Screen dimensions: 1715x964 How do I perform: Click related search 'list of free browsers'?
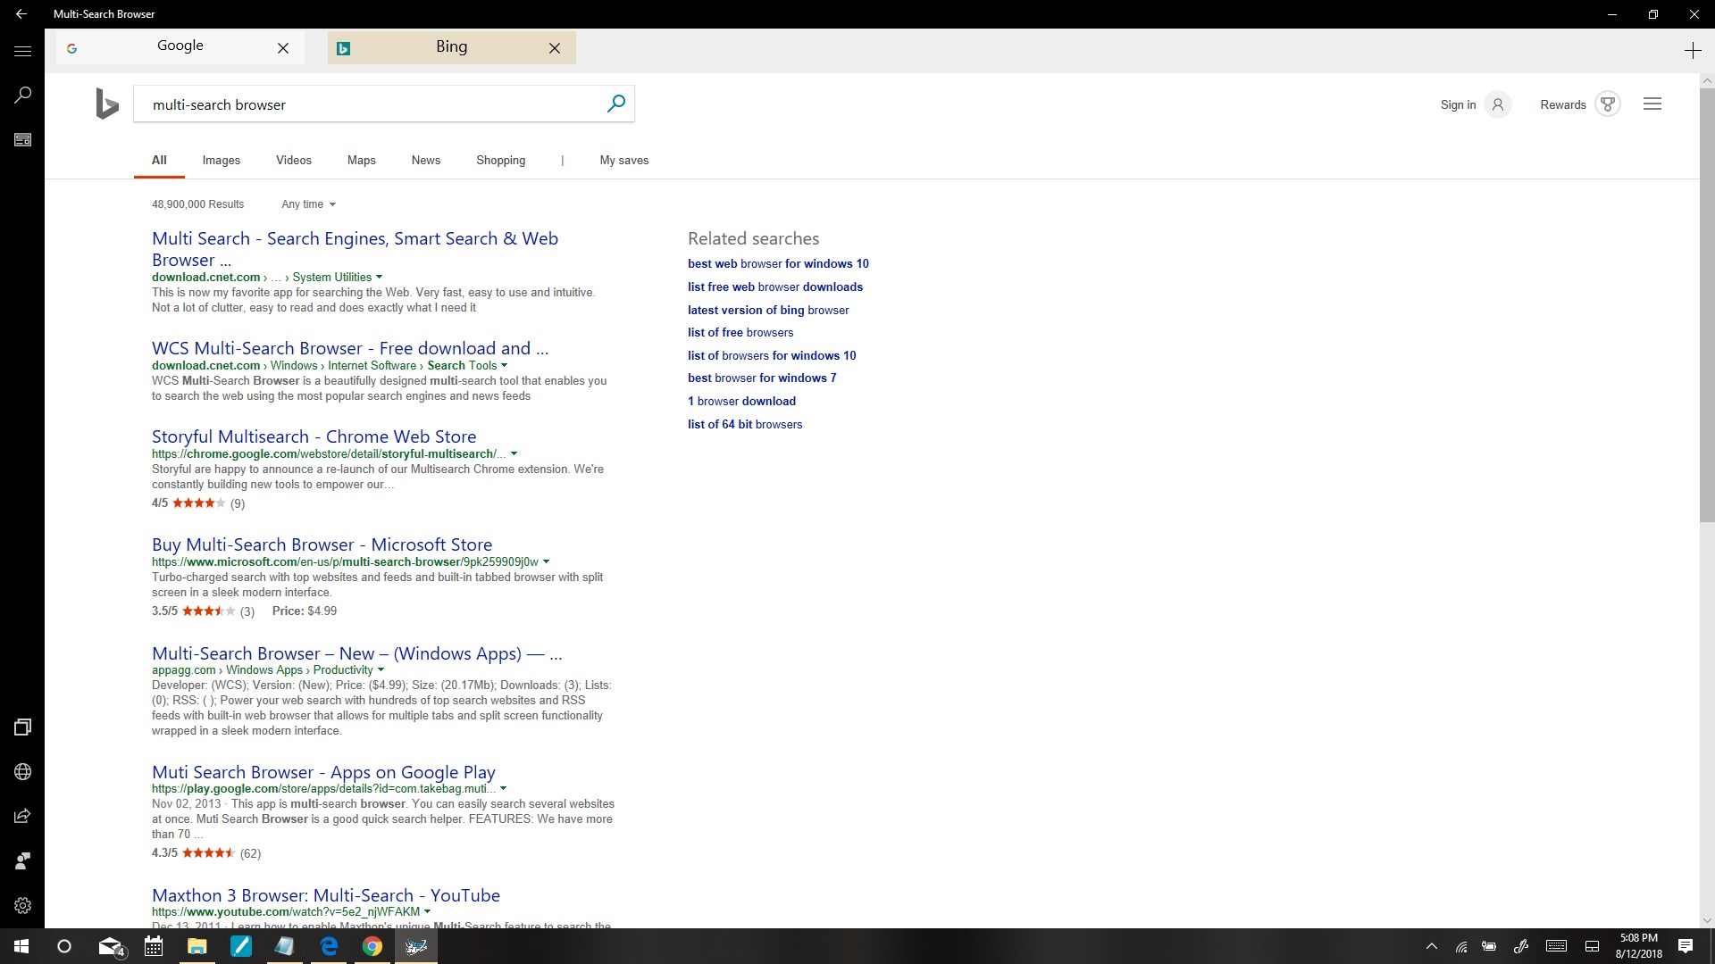click(x=740, y=332)
